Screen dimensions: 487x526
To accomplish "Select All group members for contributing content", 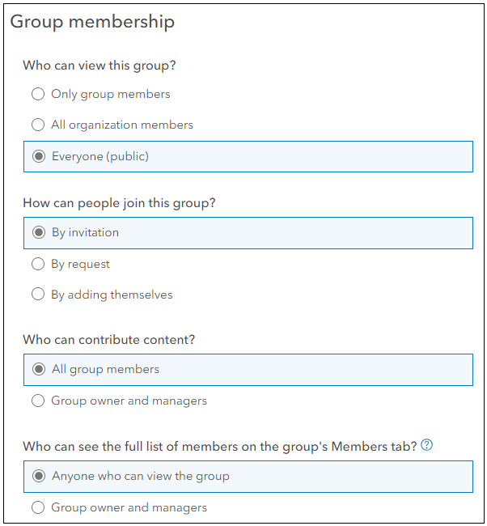I will [x=39, y=369].
